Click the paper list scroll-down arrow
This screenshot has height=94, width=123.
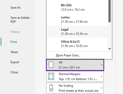(109, 49)
